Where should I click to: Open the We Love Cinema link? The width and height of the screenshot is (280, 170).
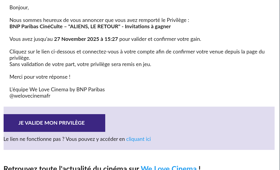click(x=168, y=168)
